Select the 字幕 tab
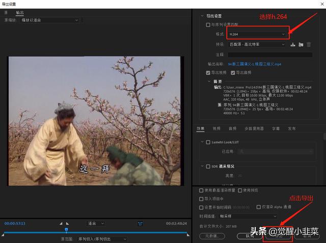326x243 pixels. pyautogui.click(x=276, y=129)
